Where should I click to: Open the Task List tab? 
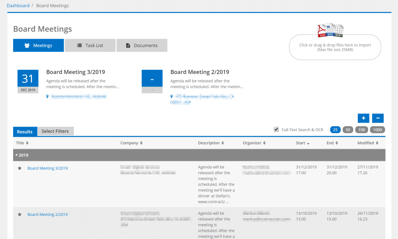(90, 45)
